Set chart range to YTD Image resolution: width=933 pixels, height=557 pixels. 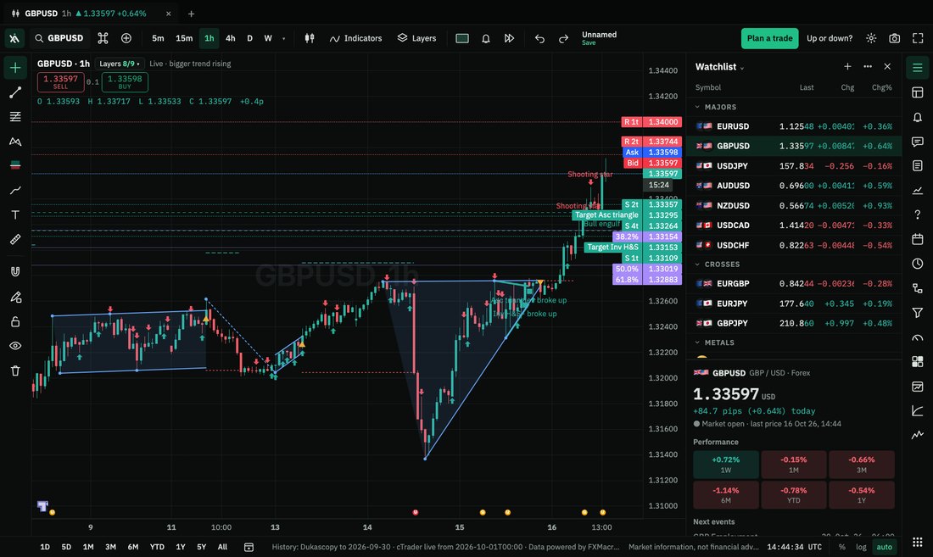[x=157, y=547]
